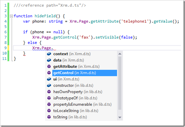Click the property icon beside data
Screen dimensions: 185x127
49,60
